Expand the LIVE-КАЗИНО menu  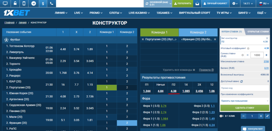(139, 13)
